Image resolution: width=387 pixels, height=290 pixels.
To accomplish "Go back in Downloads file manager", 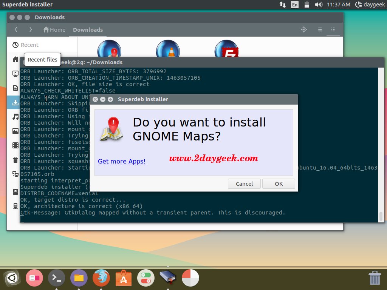I will click(16, 29).
